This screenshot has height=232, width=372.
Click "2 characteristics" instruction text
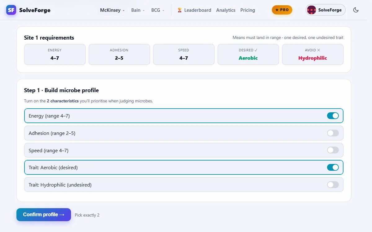[63, 101]
